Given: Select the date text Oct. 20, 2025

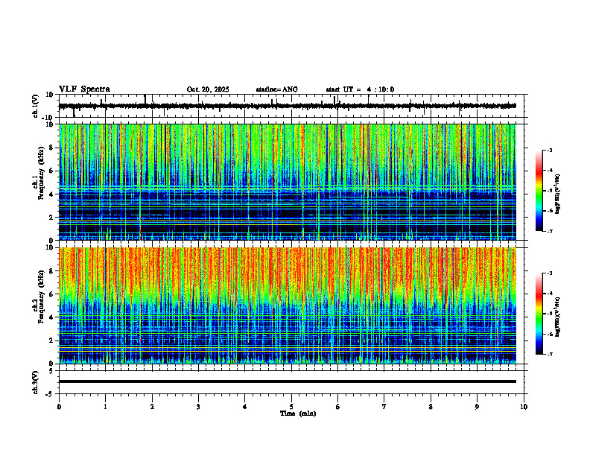Looking at the screenshot, I should coord(208,89).
